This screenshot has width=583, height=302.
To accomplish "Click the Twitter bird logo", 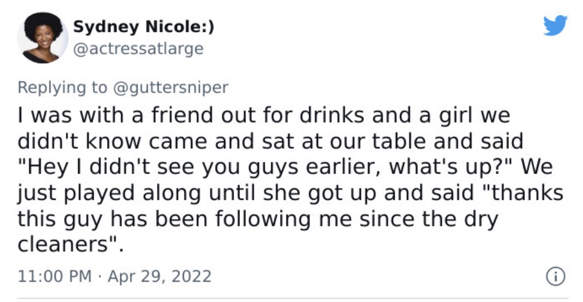I will tap(555, 25).
